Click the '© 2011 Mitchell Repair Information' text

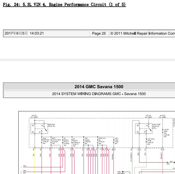142,33
